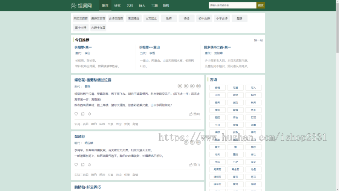This screenshot has width=339, height=191.
Task: Open recommended poem 长相思·其一
Action: [83, 47]
